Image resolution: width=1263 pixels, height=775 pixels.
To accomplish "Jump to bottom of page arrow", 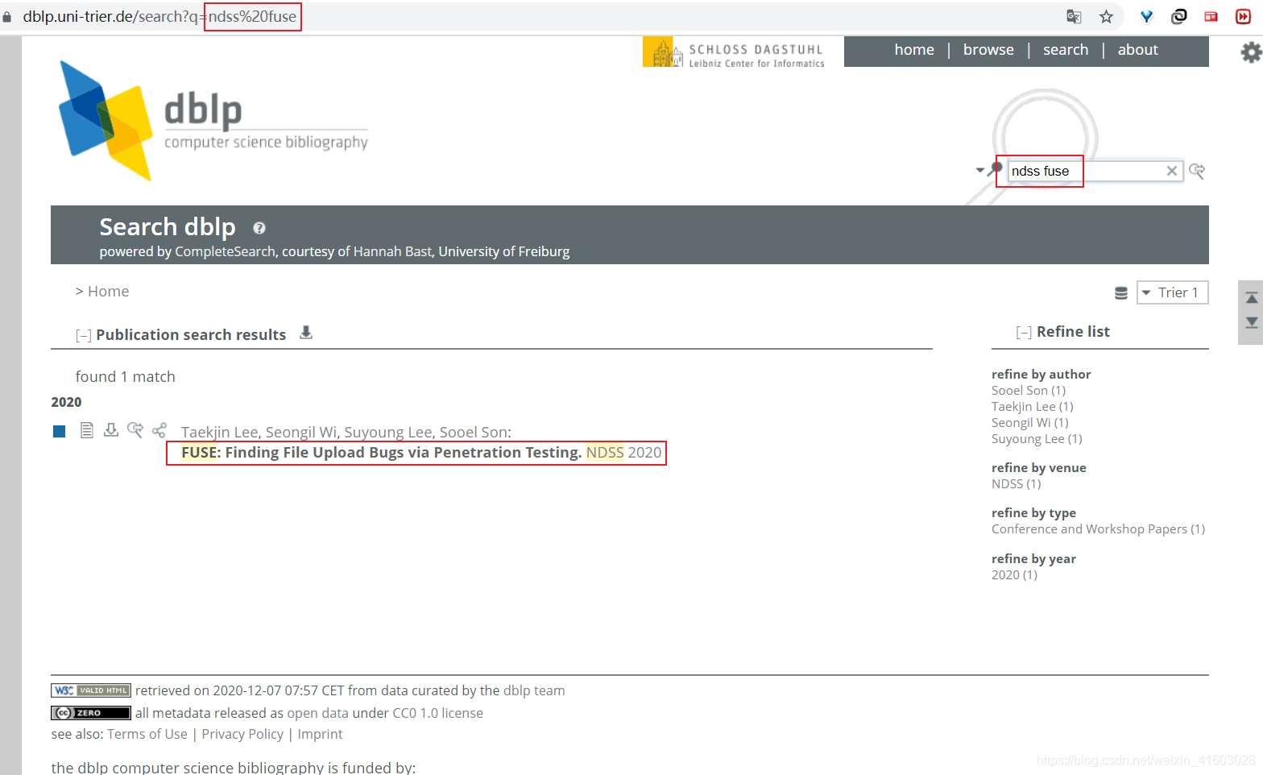I will (1252, 322).
